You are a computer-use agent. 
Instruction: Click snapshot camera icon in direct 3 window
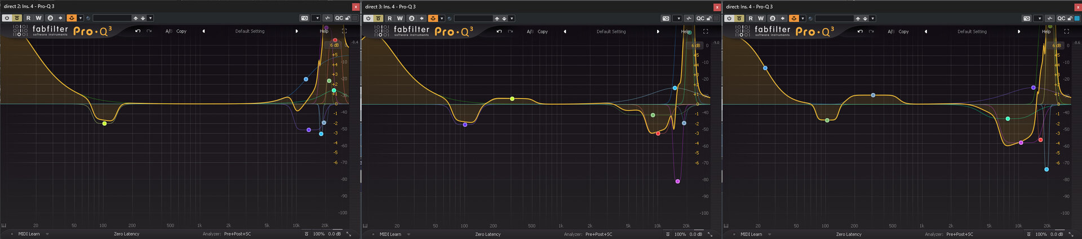[x=666, y=19]
